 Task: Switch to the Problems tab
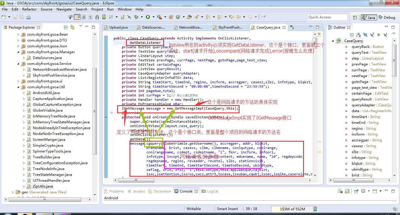coord(114,191)
